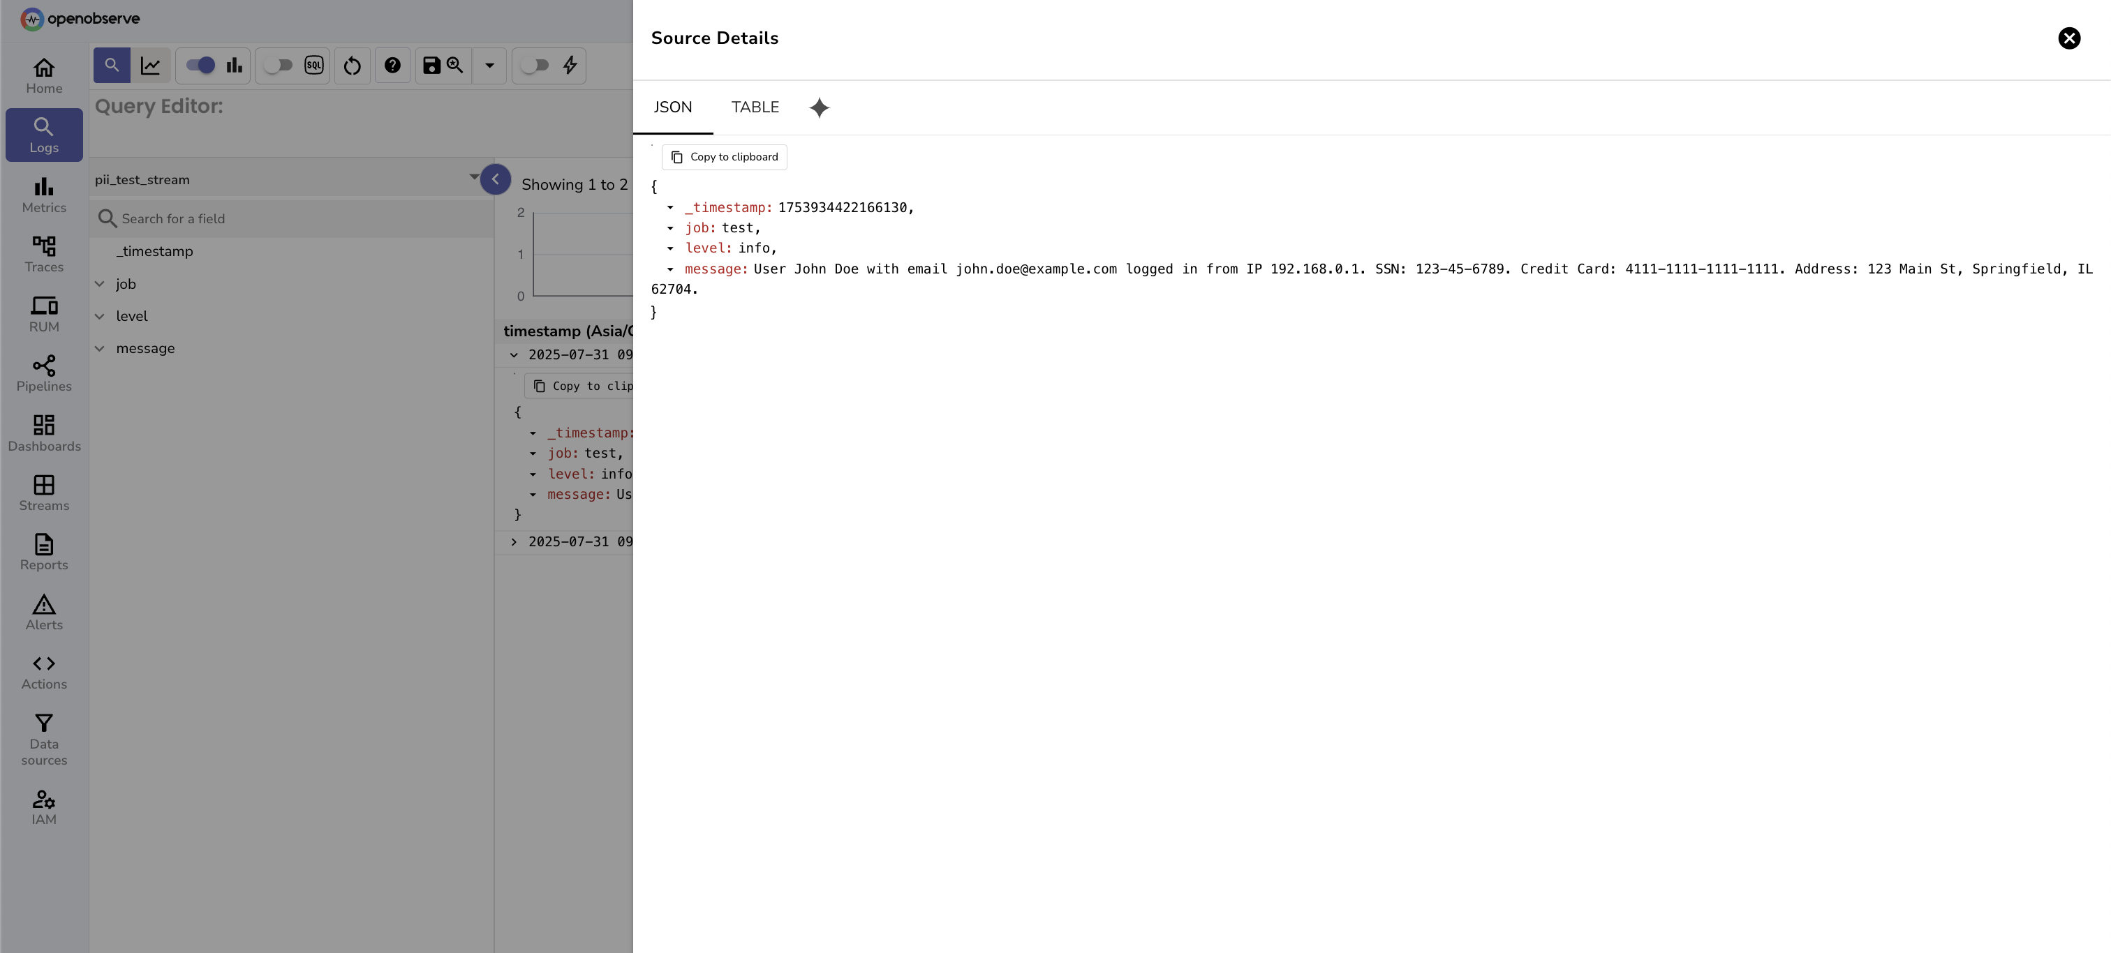Click the refresh query icon
Screen dimensions: 2111x953
(353, 66)
